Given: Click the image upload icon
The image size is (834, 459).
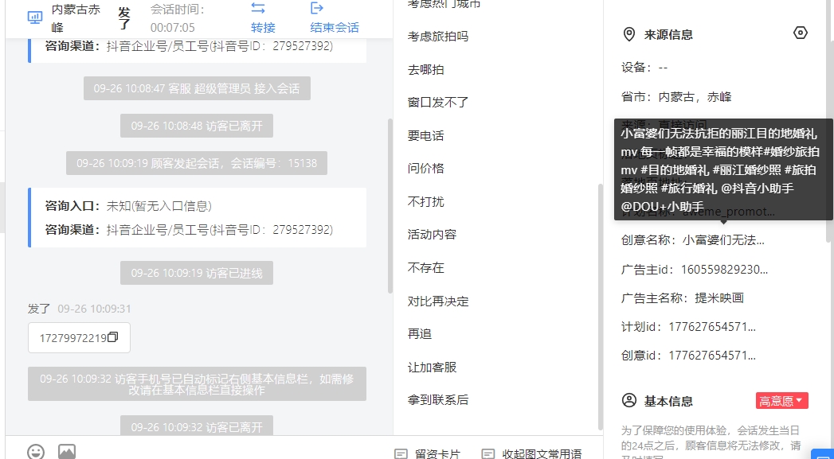Looking at the screenshot, I should 67,452.
